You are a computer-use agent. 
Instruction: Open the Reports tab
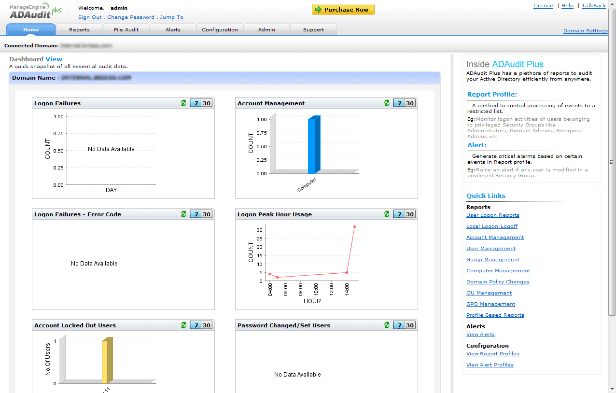pyautogui.click(x=79, y=30)
